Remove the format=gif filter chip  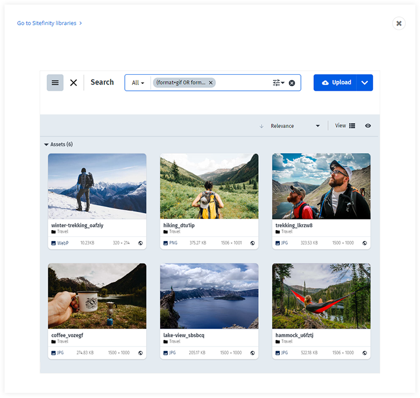211,83
